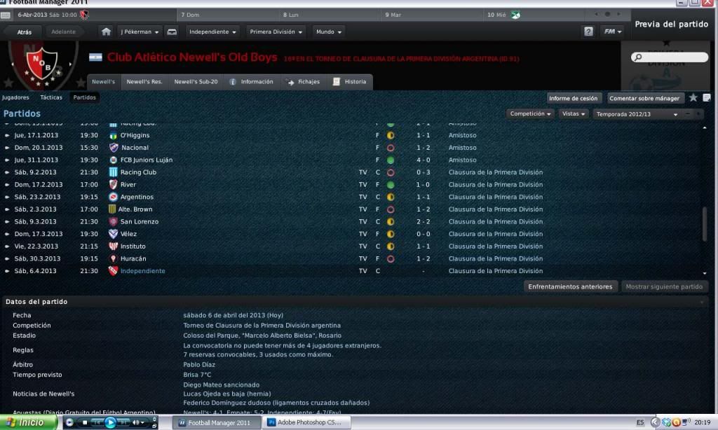
Task: Open the Temporada 2012/13 season selector
Action: 637,114
